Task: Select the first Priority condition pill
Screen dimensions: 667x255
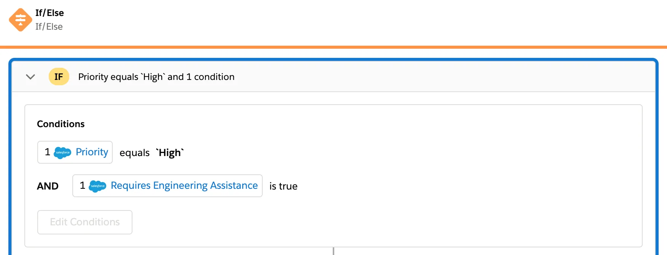Action: point(75,152)
